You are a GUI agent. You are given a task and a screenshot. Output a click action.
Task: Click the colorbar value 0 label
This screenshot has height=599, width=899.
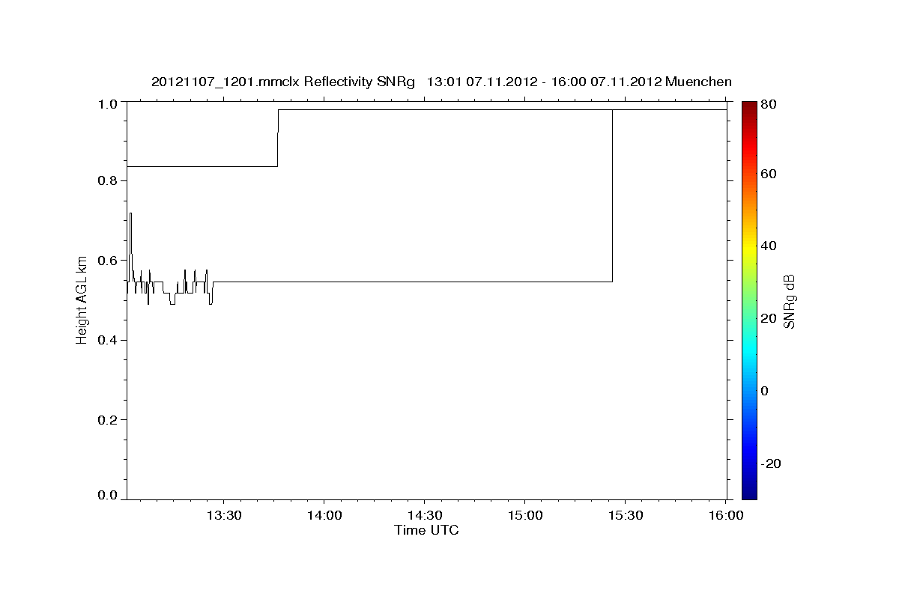coord(765,391)
